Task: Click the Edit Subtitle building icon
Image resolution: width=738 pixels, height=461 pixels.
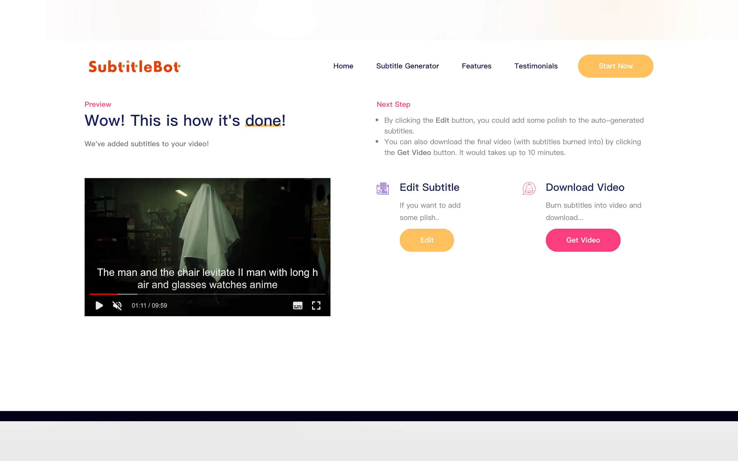Action: point(383,188)
